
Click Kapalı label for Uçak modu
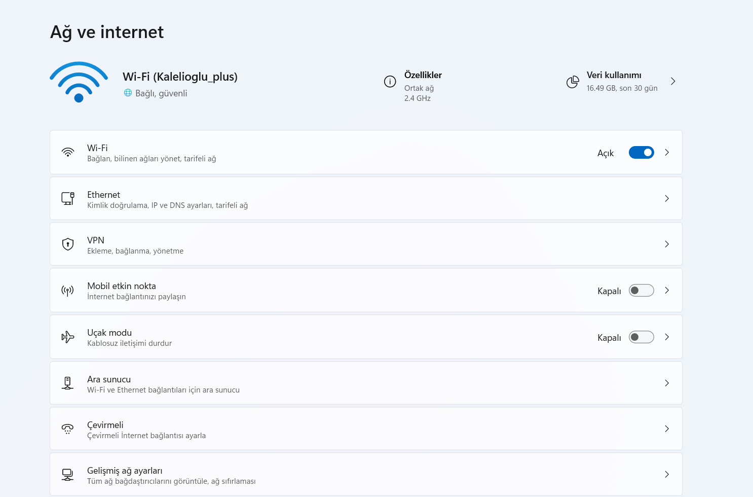coord(609,338)
